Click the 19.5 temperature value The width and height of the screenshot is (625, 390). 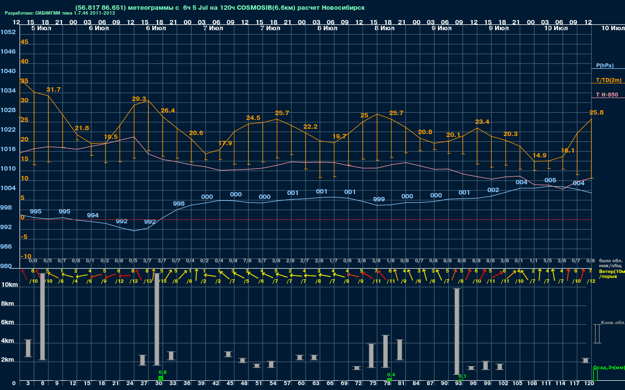(111, 137)
